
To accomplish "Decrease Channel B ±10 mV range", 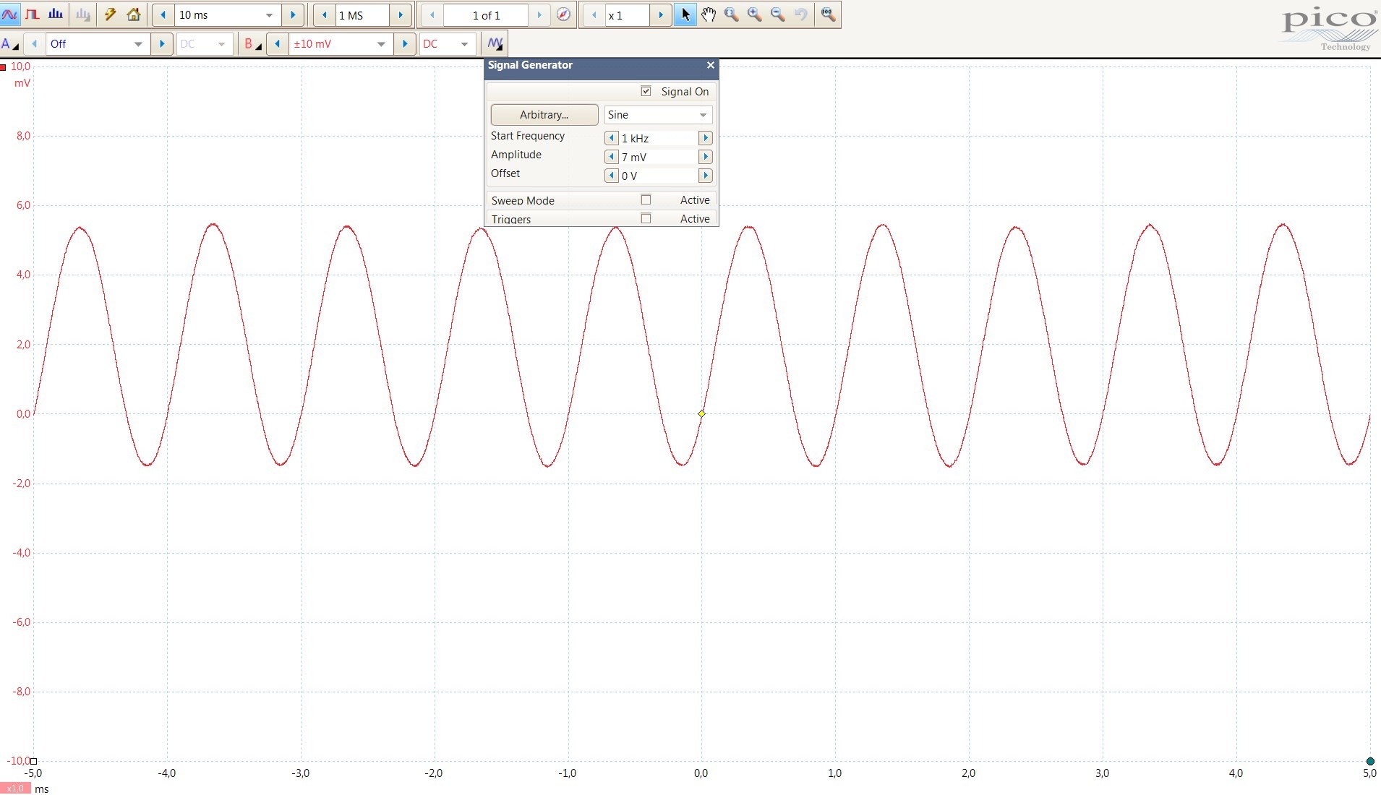I will 278,44.
